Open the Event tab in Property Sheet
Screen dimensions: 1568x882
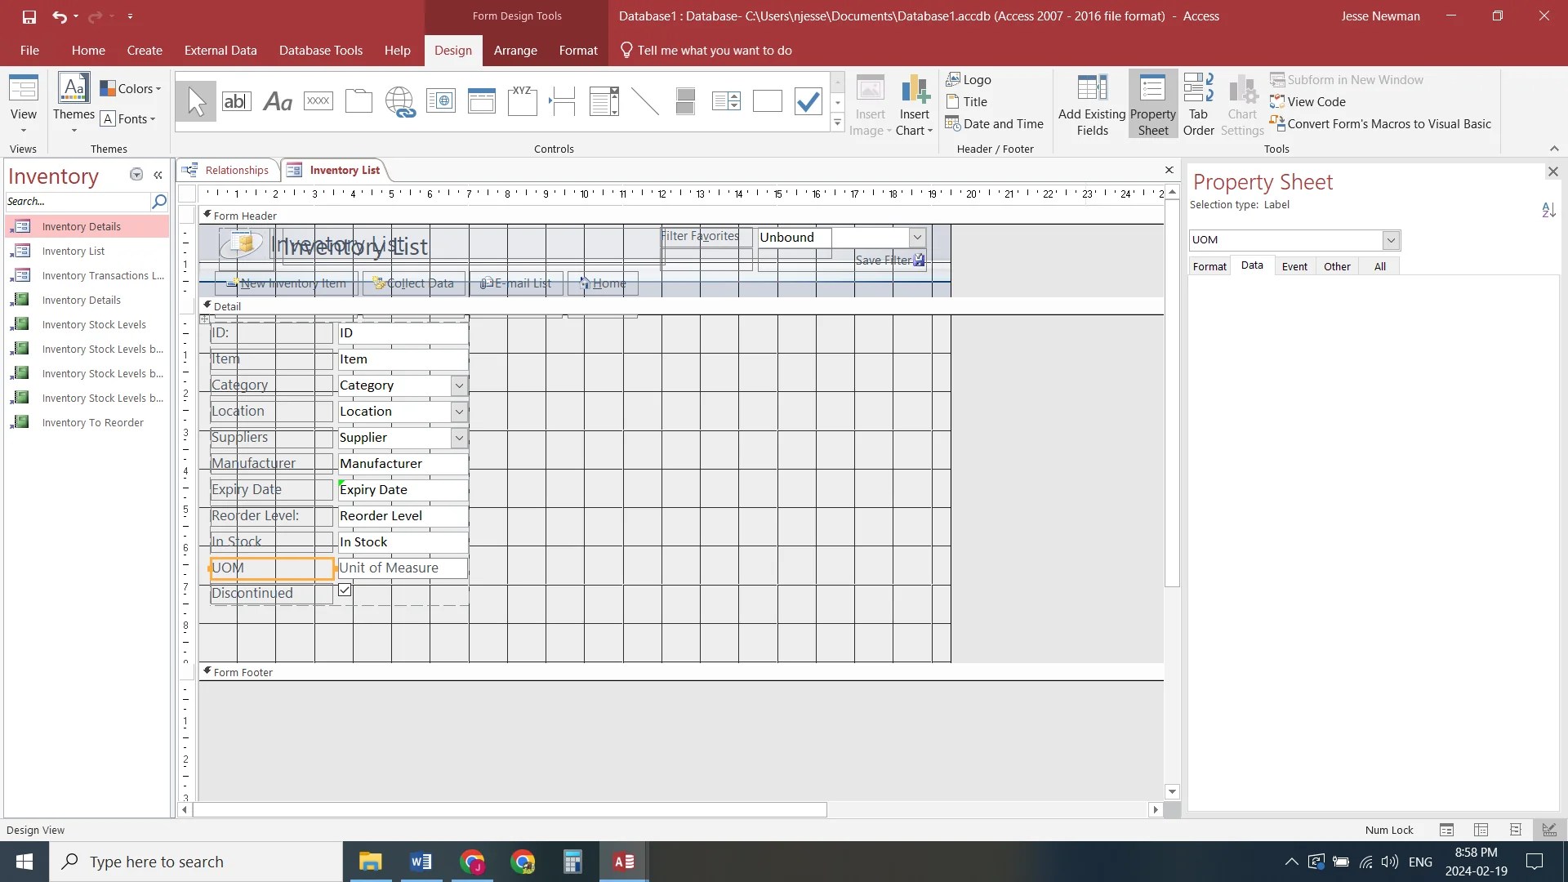coord(1294,266)
